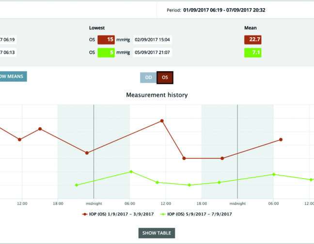Select the last red data point on the right
314x244 pixels.
tap(281, 139)
